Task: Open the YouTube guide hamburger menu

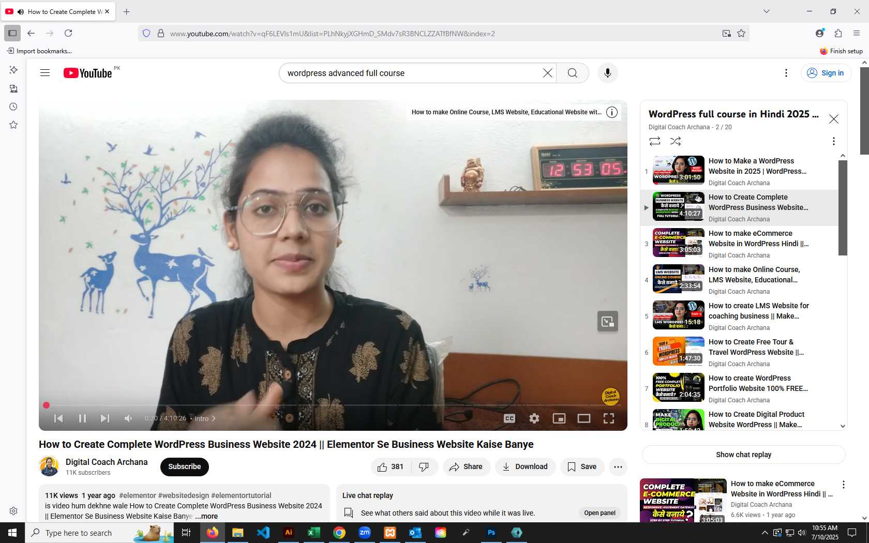Action: (x=45, y=73)
